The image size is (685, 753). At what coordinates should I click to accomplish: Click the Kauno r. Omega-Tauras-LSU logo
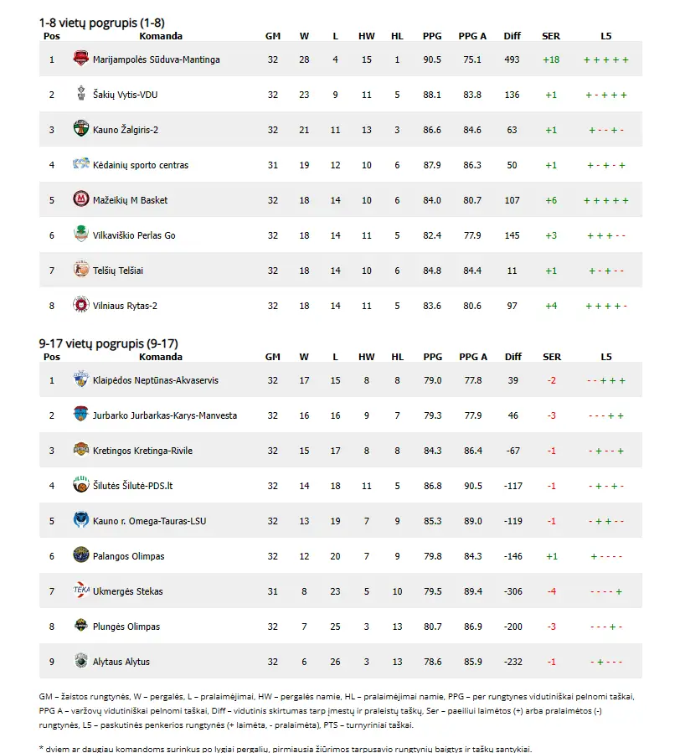80,519
